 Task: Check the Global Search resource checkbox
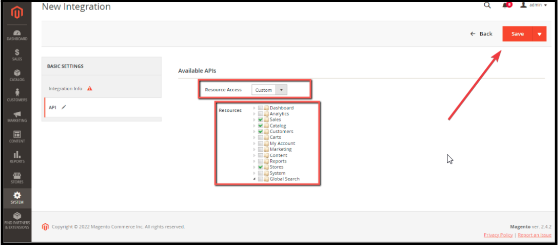[261, 179]
